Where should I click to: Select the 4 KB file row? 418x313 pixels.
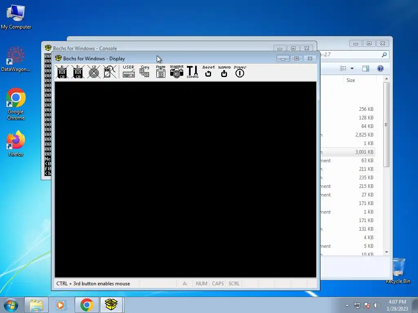[x=348, y=238]
